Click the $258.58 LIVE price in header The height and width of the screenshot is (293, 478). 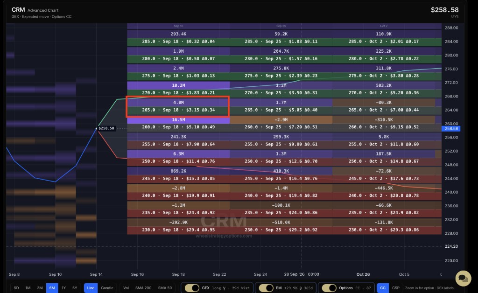(x=444, y=10)
